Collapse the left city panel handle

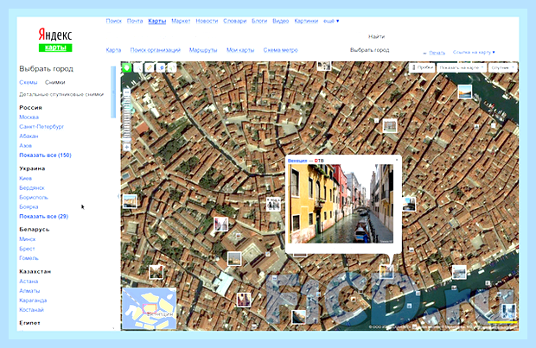tap(118, 196)
